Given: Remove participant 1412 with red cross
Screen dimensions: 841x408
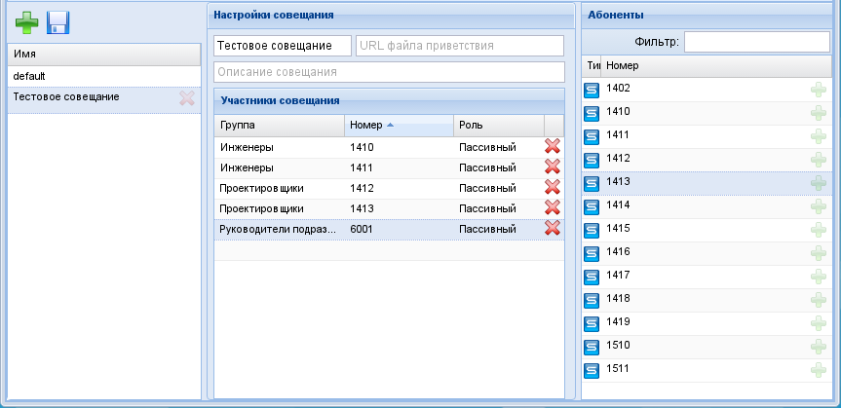Looking at the screenshot, I should [x=553, y=187].
